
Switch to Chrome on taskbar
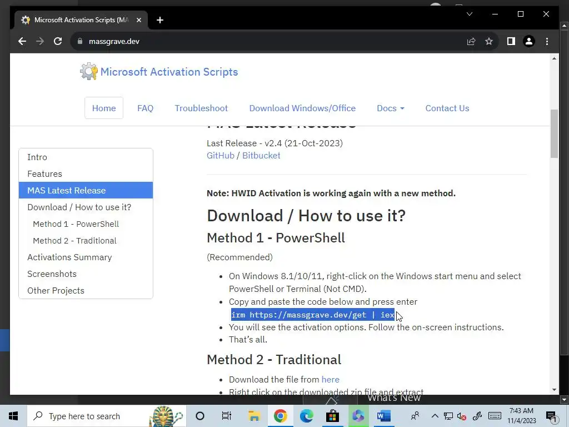(281, 416)
